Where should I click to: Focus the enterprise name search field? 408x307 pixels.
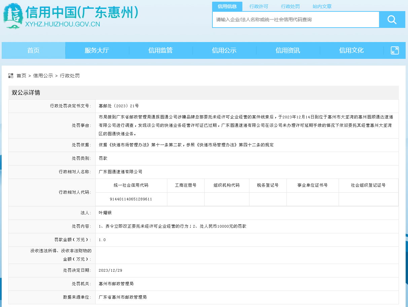point(296,20)
